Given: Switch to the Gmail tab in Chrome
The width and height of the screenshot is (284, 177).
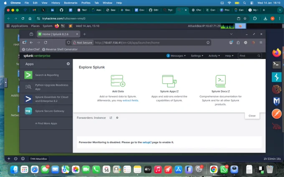Looking at the screenshot, I should (34, 10).
